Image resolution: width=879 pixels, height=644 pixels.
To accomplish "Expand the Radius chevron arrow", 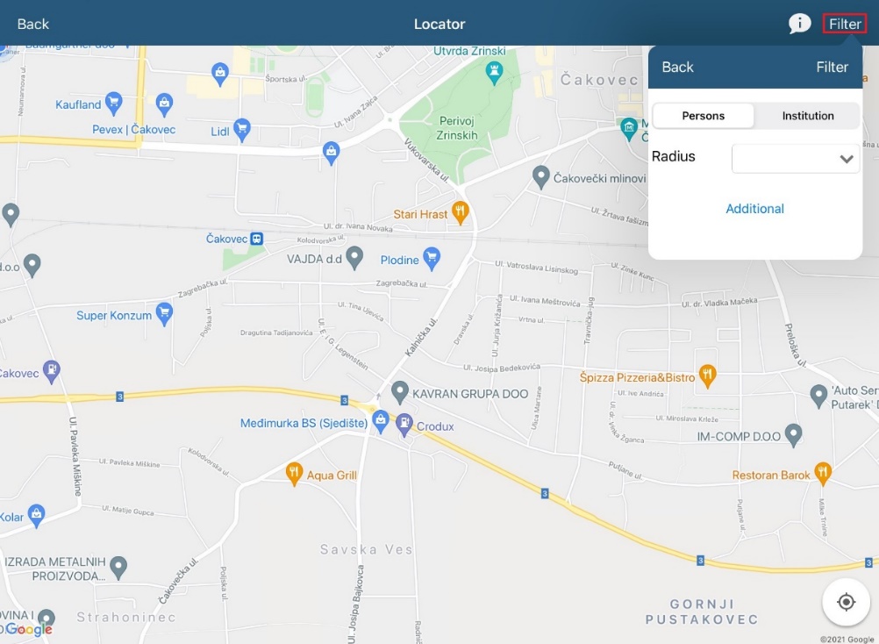I will [847, 160].
